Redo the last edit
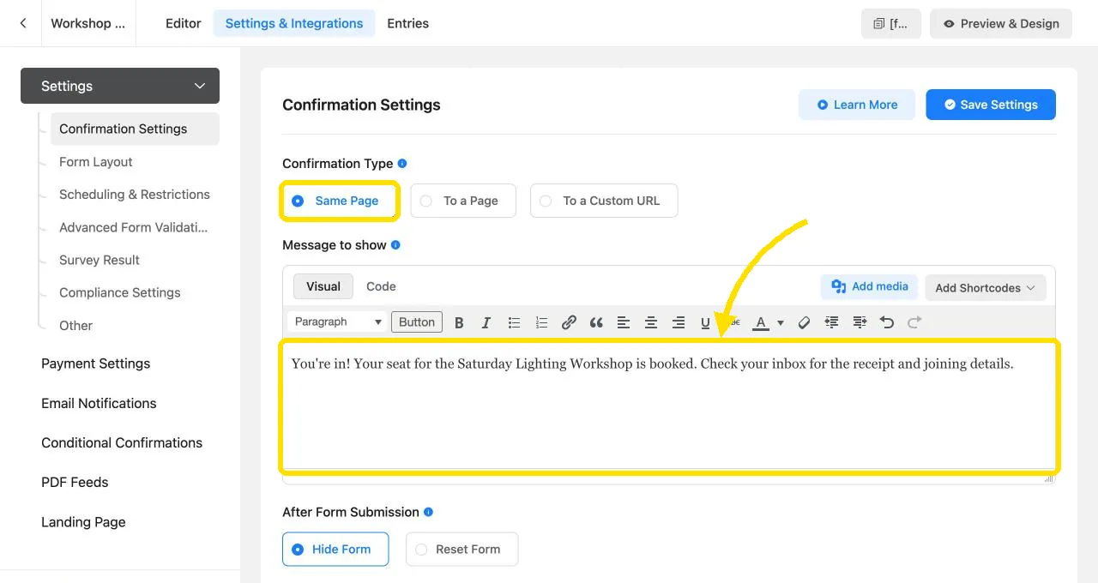The width and height of the screenshot is (1098, 583). [x=914, y=322]
